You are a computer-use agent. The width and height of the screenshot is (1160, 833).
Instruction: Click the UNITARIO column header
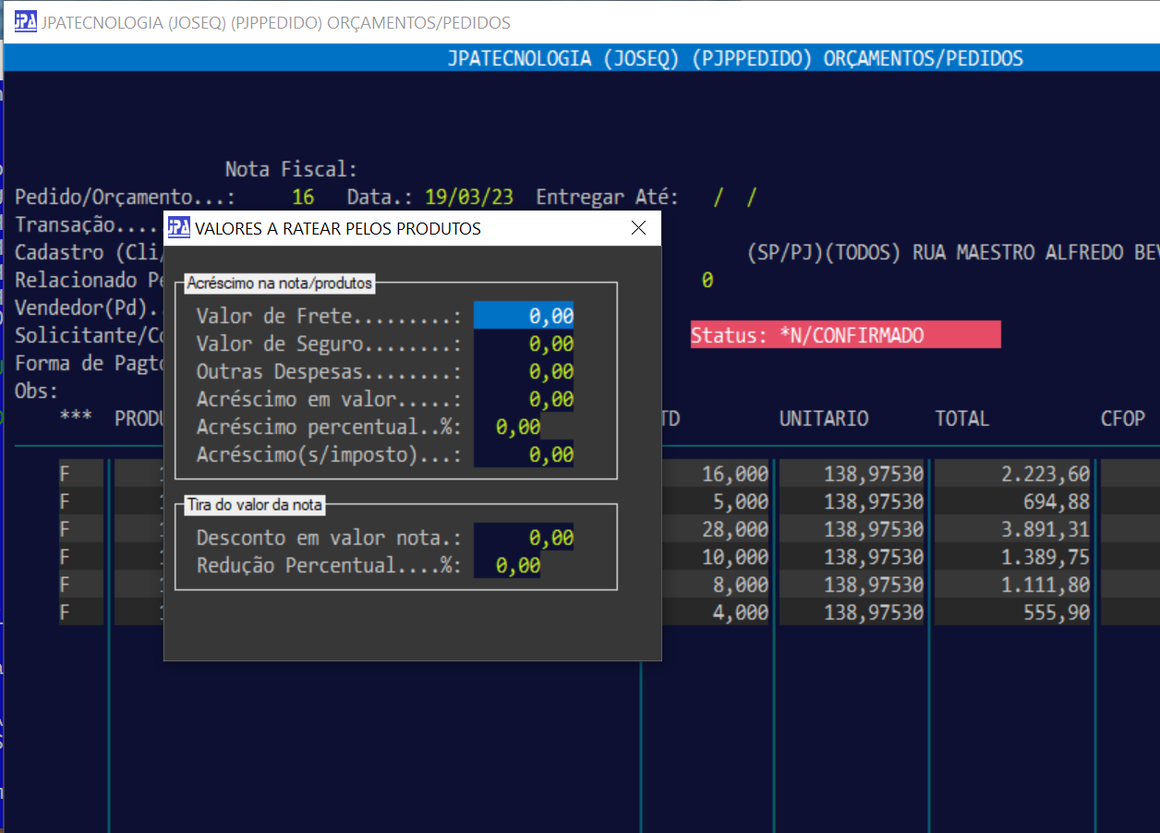(824, 418)
